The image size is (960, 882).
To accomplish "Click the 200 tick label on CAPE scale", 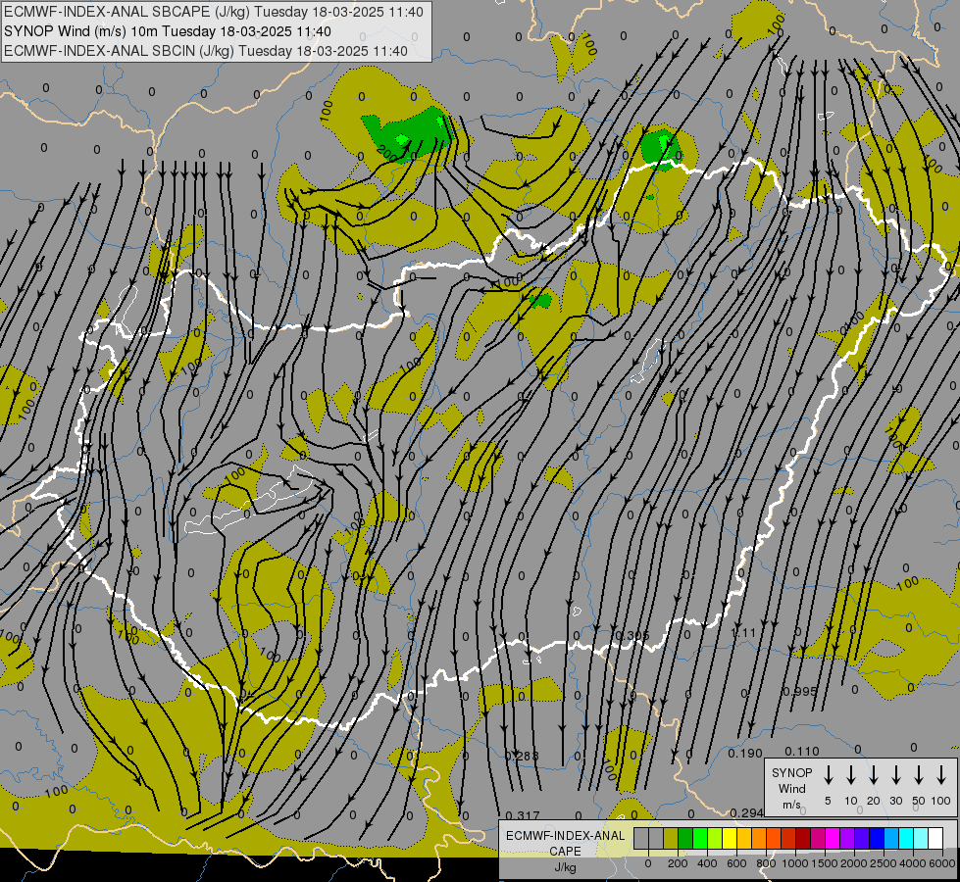I will click(x=678, y=863).
